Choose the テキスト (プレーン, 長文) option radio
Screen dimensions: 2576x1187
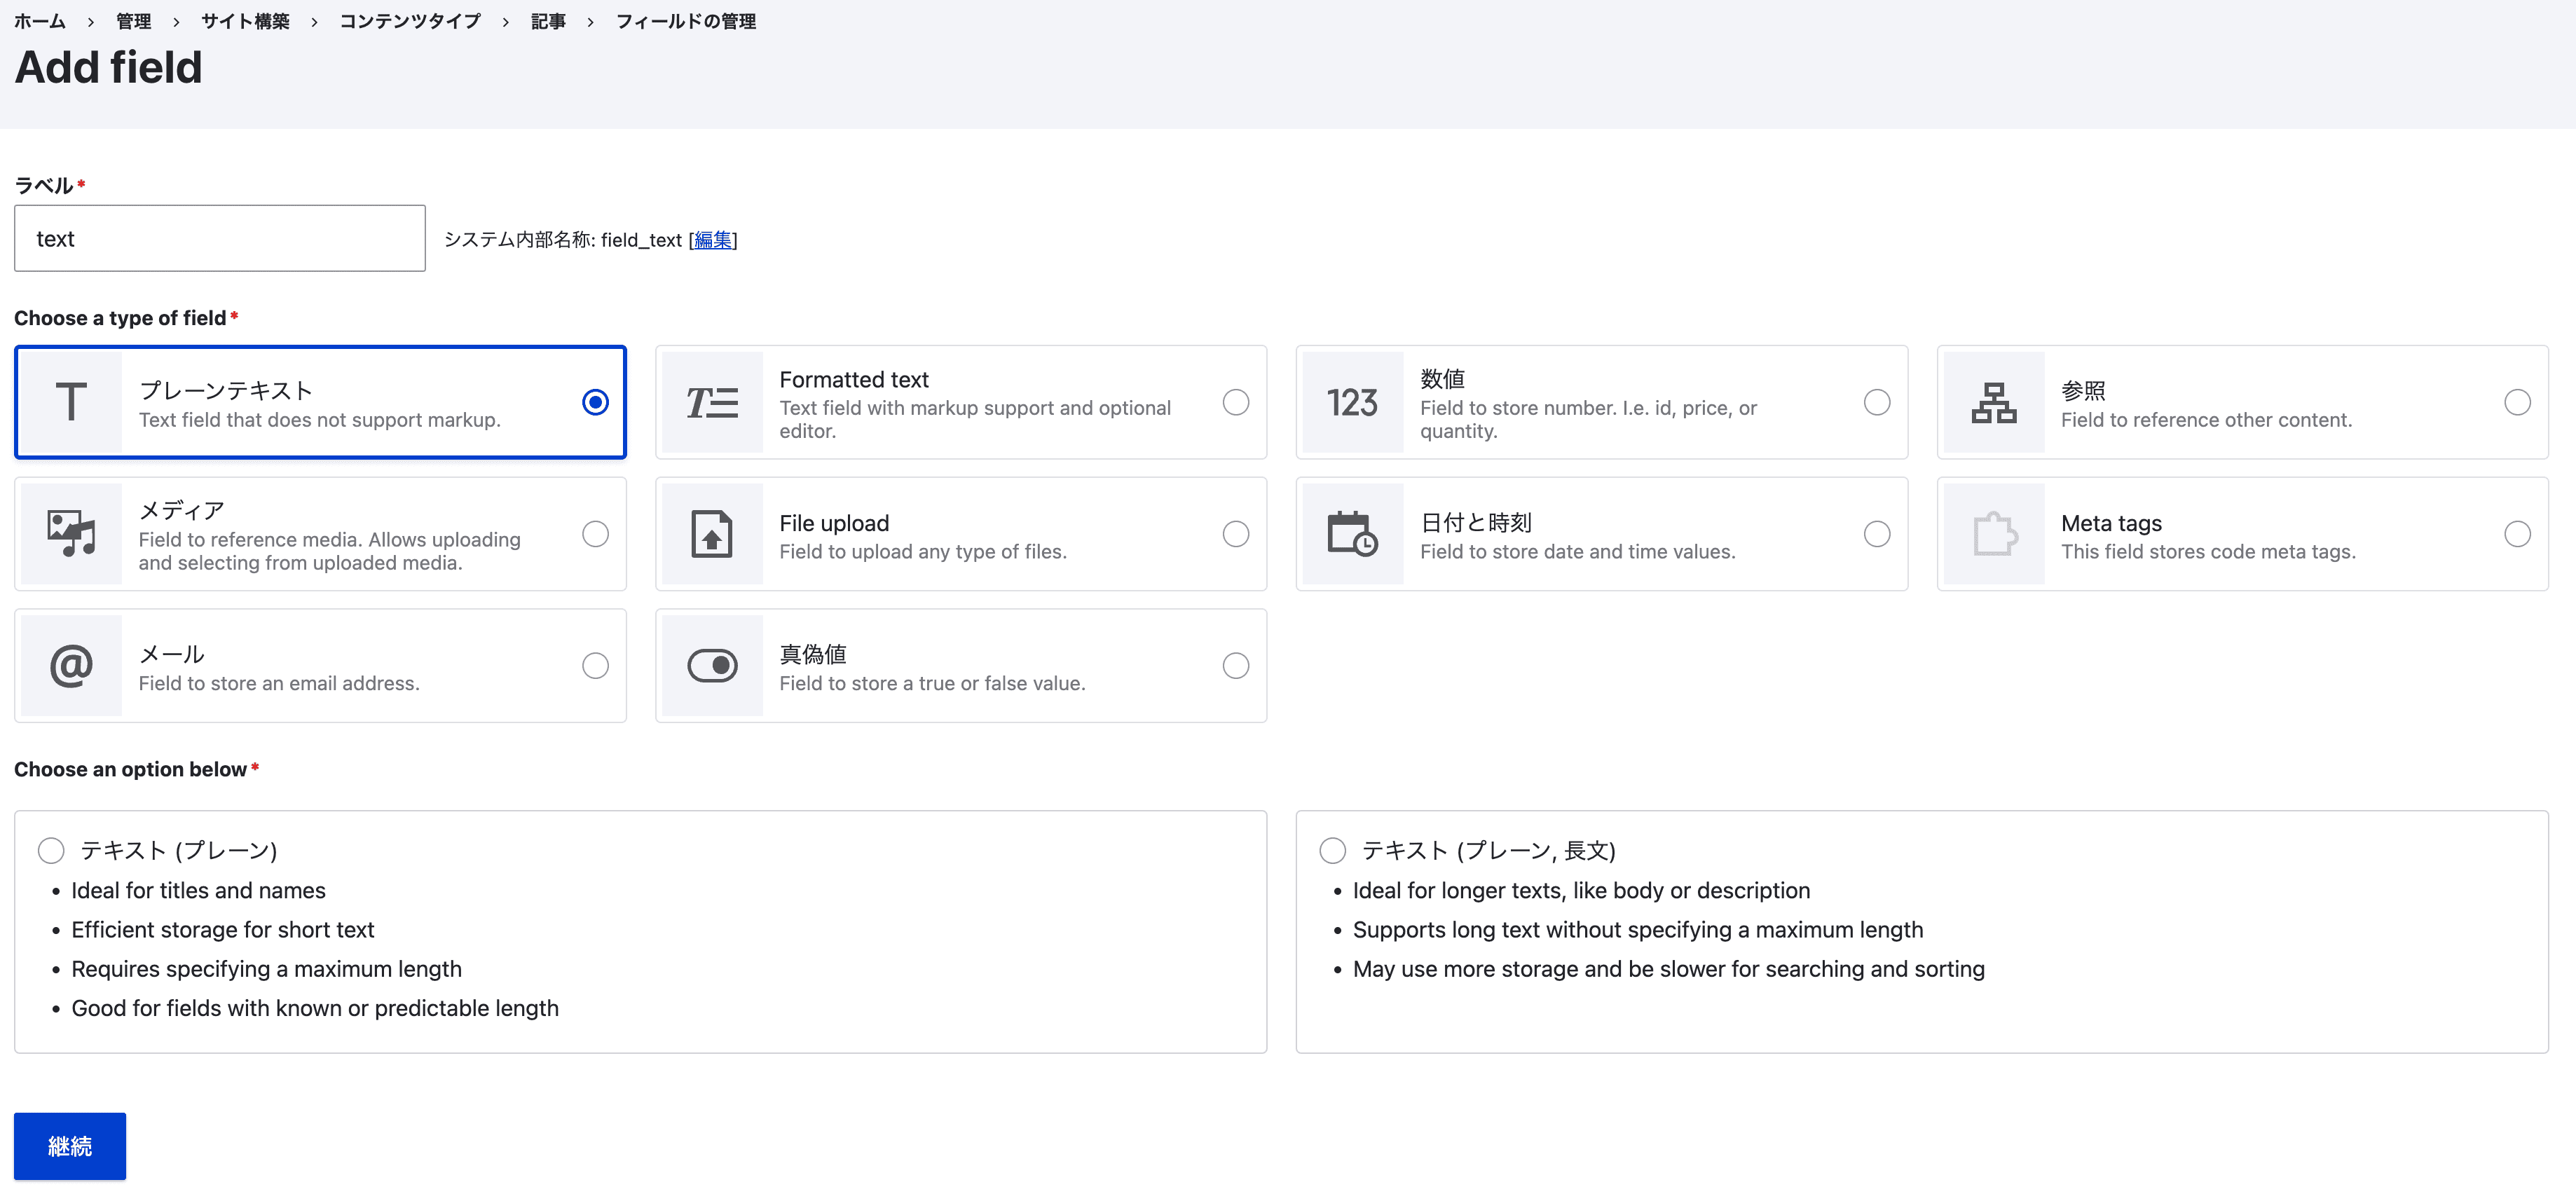(x=1332, y=851)
